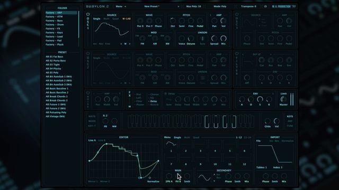Click OSC 1 Semi pitch knob
The height and width of the screenshot is (190, 339).
coord(182,21)
